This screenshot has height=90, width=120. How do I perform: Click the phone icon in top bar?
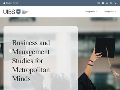(115, 3)
